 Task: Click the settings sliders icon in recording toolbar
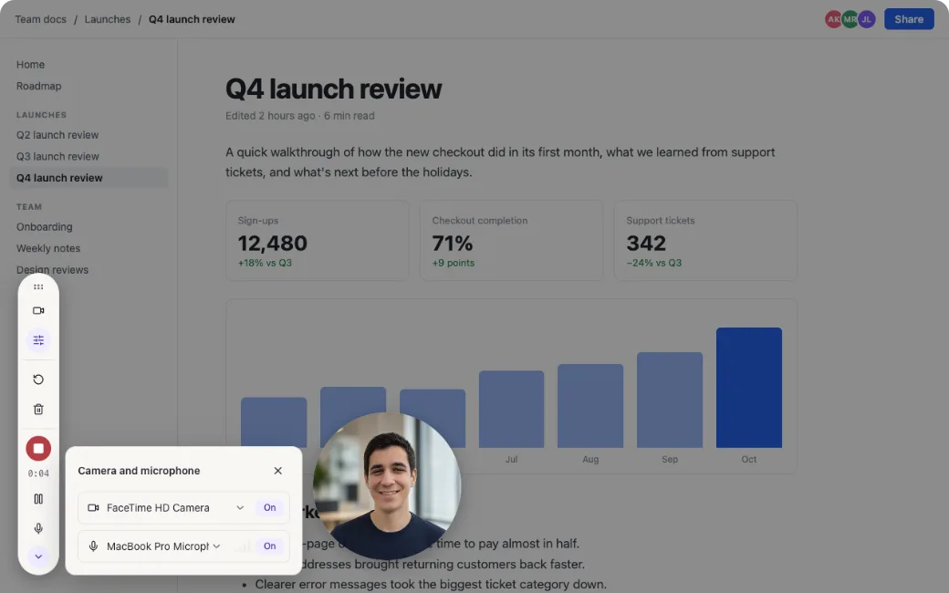pos(38,340)
